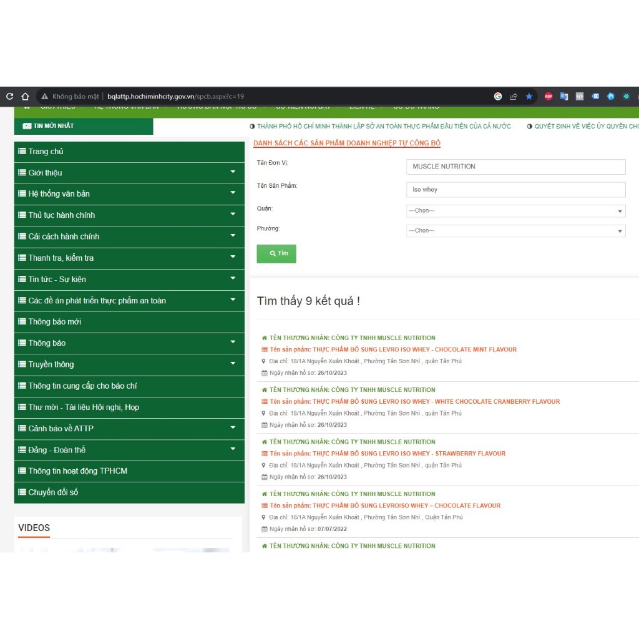Click the VIDEOS section heading

click(x=34, y=528)
